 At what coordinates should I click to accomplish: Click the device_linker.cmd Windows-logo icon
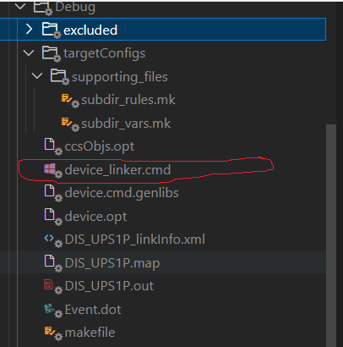pyautogui.click(x=52, y=170)
